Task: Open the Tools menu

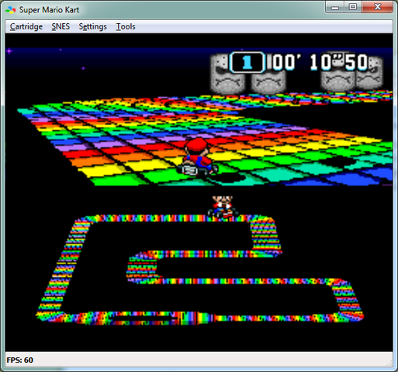Action: pos(126,26)
